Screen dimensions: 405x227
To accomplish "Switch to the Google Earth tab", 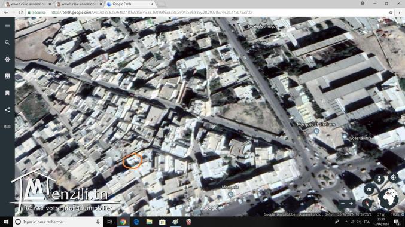I will point(130,4).
